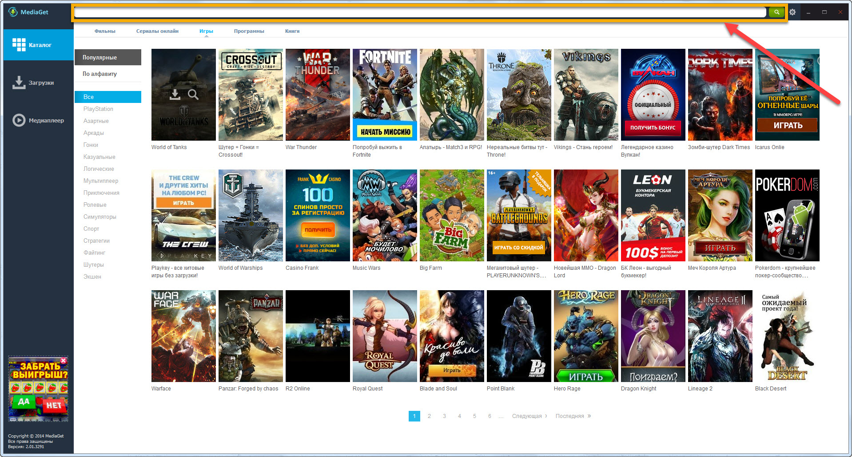Select the Все category filter
This screenshot has width=852, height=457.
pyautogui.click(x=108, y=97)
